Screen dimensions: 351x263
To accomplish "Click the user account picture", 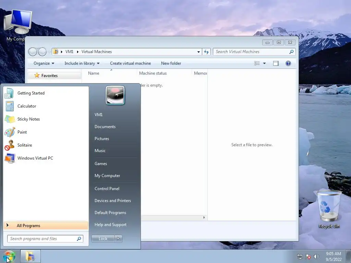I will click(115, 95).
